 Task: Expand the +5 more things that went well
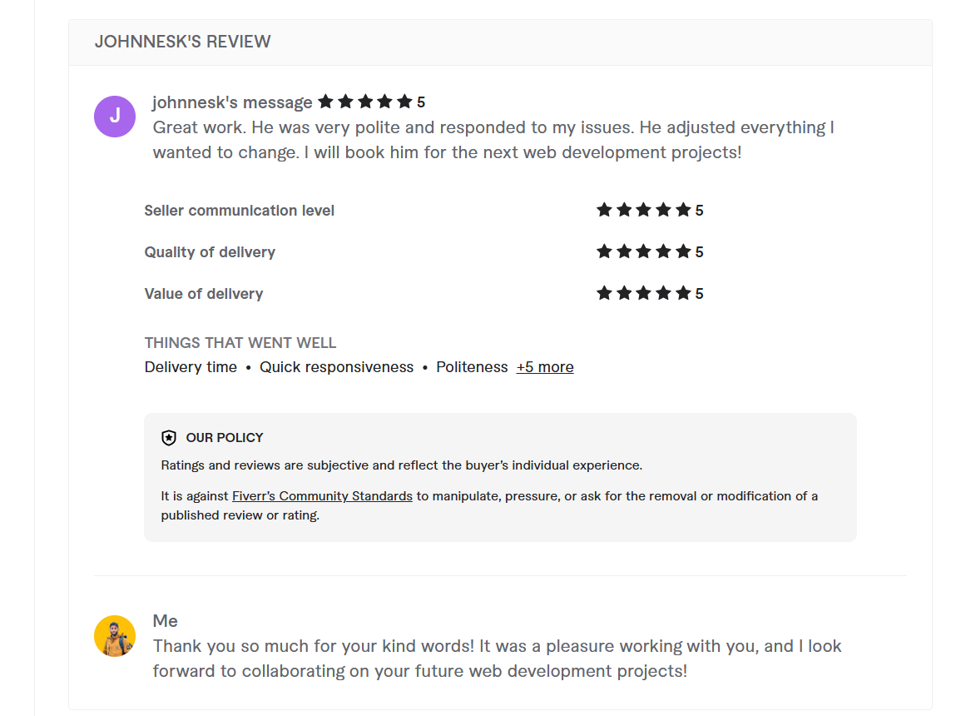tap(545, 367)
